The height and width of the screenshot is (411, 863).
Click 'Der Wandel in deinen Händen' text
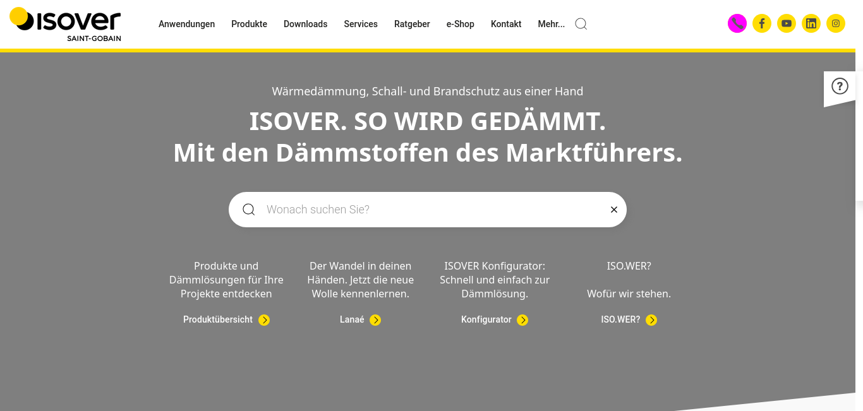point(361,280)
